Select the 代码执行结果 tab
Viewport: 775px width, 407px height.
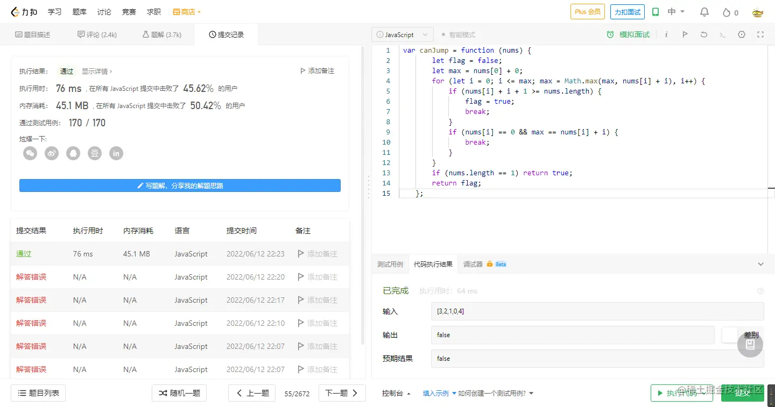pos(433,264)
